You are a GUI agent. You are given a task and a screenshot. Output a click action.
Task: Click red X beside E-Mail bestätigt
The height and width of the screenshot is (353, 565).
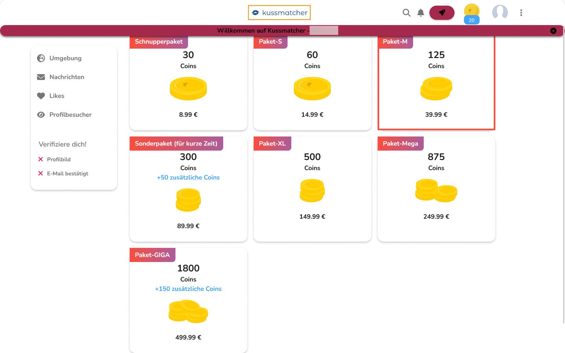coord(40,173)
